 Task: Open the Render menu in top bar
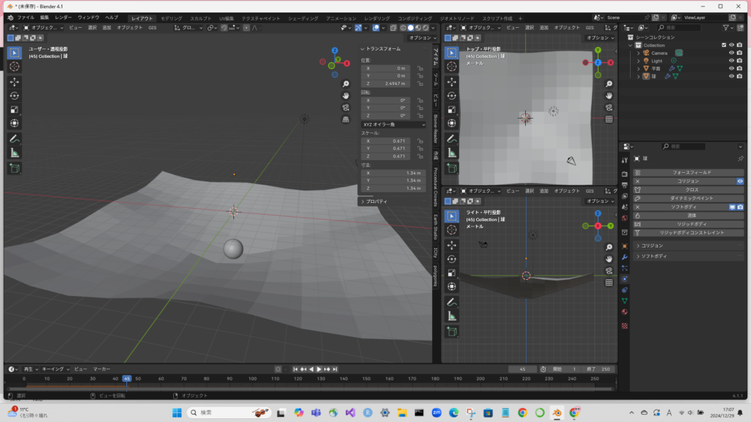(63, 17)
